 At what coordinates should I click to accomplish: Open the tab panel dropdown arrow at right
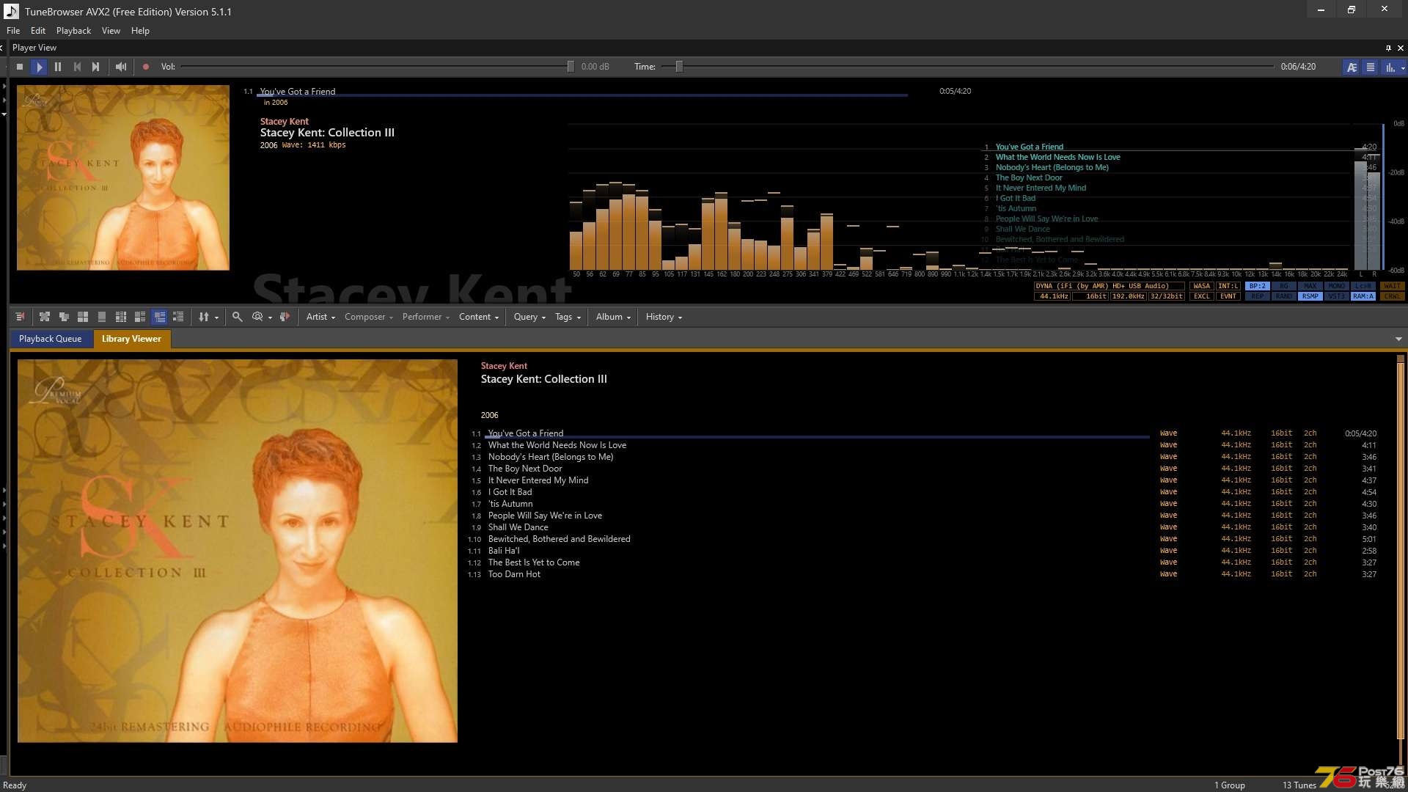pyautogui.click(x=1398, y=339)
